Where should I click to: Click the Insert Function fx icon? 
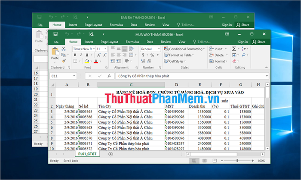(109, 76)
